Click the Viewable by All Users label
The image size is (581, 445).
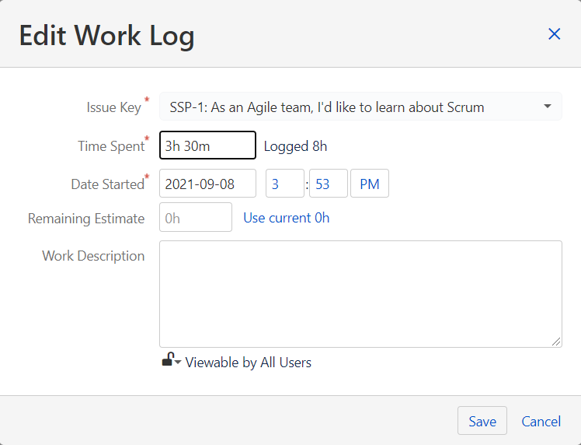tap(249, 363)
